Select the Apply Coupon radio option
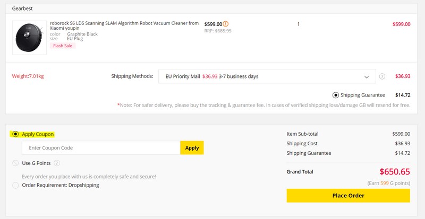425x219 pixels. click(15, 134)
